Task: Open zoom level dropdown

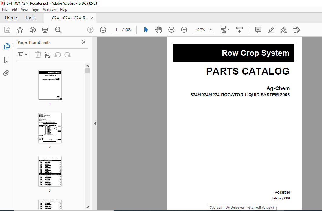Action: coord(211,30)
